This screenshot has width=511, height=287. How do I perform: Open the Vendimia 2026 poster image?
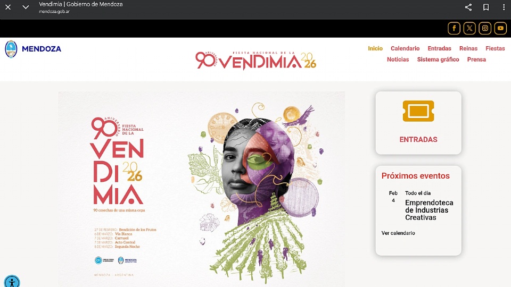[201, 189]
